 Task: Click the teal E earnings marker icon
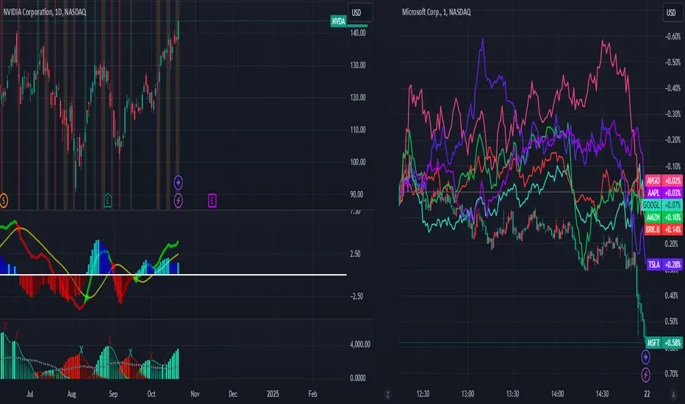pyautogui.click(x=108, y=200)
